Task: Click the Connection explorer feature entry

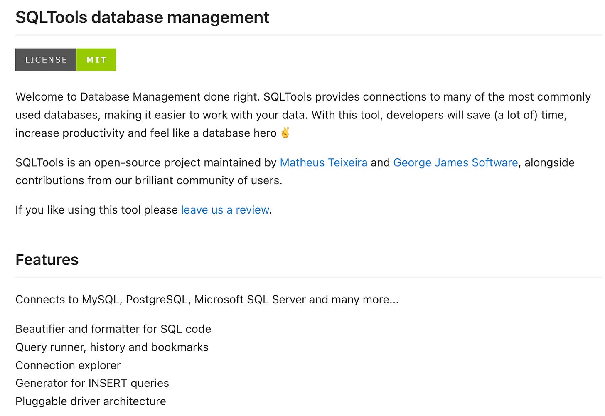Action: tap(68, 365)
